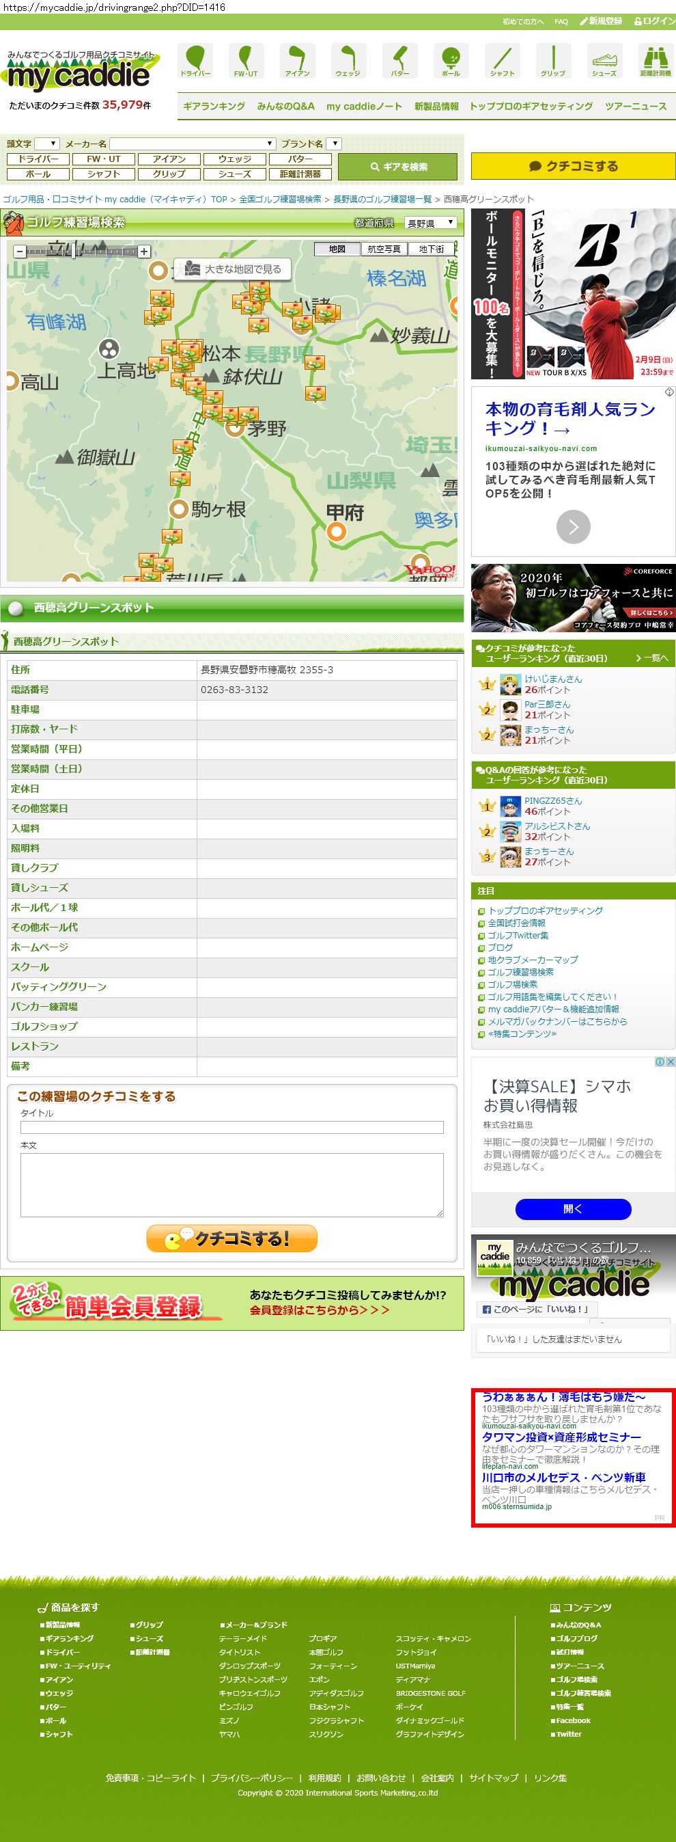The height and width of the screenshot is (1842, 676).
Task: Click the Wedge club icon
Action: click(x=348, y=60)
